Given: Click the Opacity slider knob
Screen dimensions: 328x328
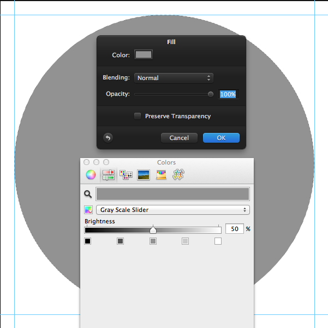Looking at the screenshot, I should 211,94.
